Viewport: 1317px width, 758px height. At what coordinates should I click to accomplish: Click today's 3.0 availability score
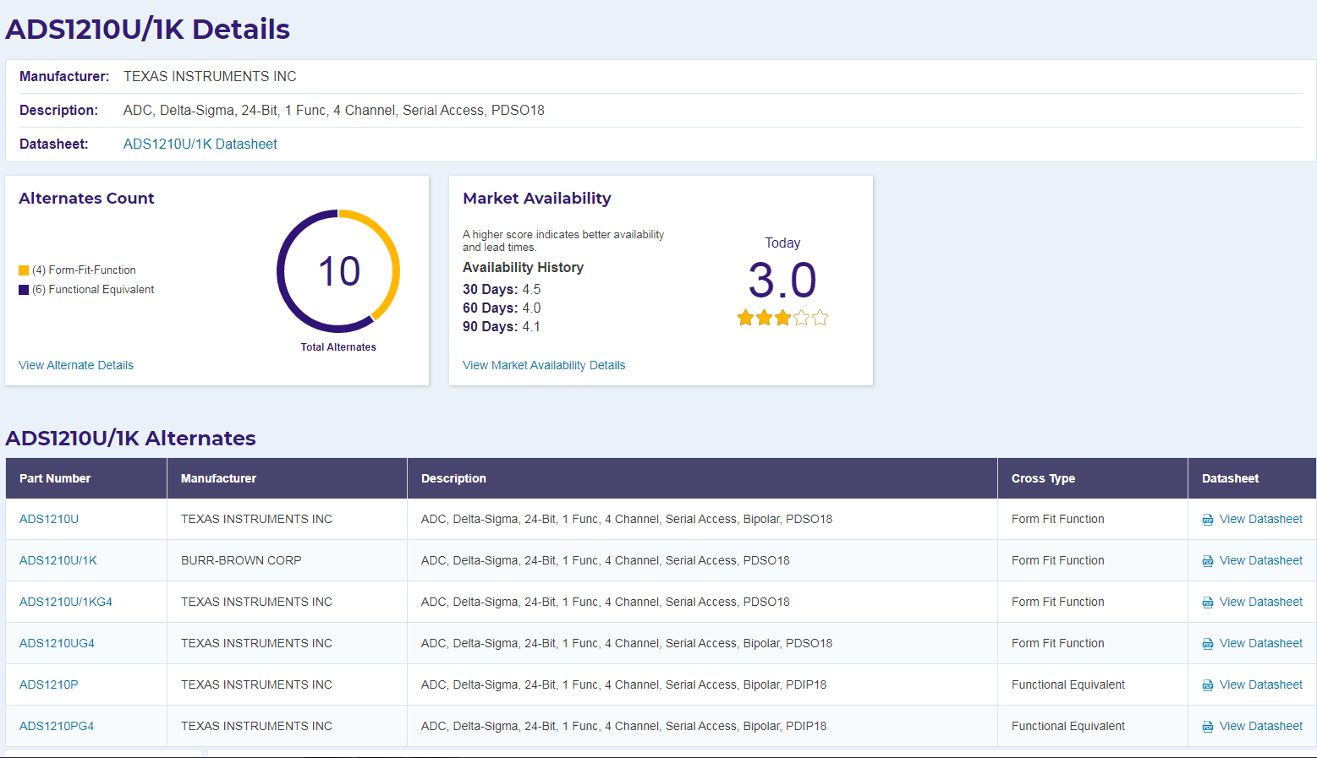click(x=782, y=281)
